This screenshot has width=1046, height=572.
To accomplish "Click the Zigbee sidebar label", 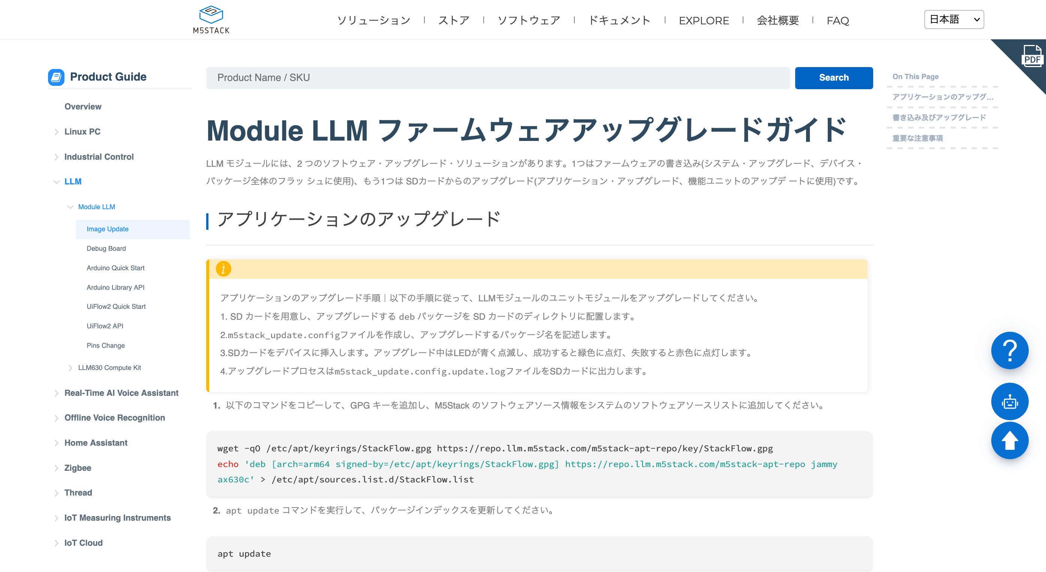I will point(78,468).
